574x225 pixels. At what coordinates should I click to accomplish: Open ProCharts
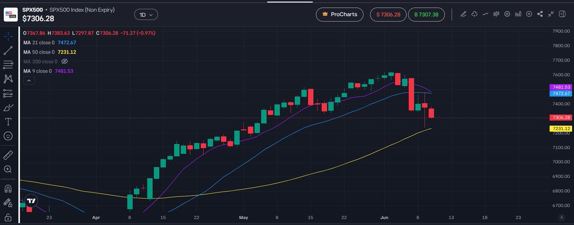340,14
